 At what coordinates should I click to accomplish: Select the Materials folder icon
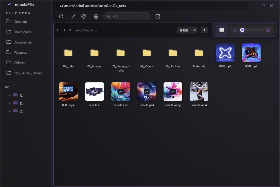tap(199, 53)
